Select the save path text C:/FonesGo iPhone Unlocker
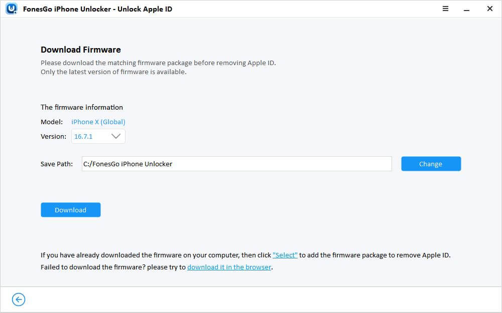502x313 pixels. (127, 164)
